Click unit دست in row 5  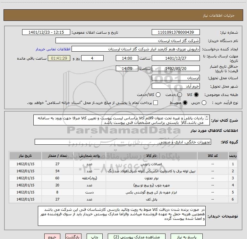pos(89,192)
